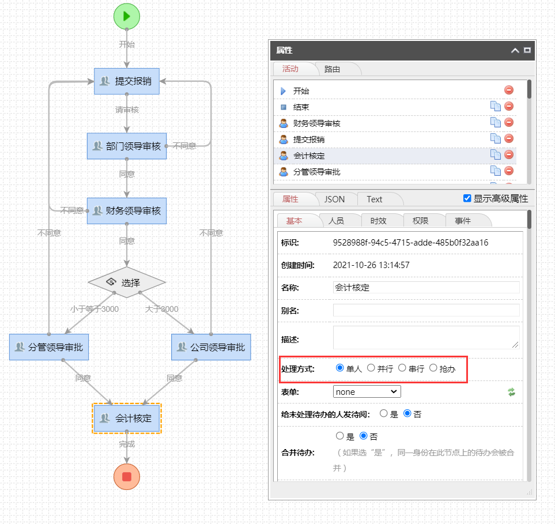Click the red end node icon
This screenshot has width=555, height=524.
click(127, 476)
